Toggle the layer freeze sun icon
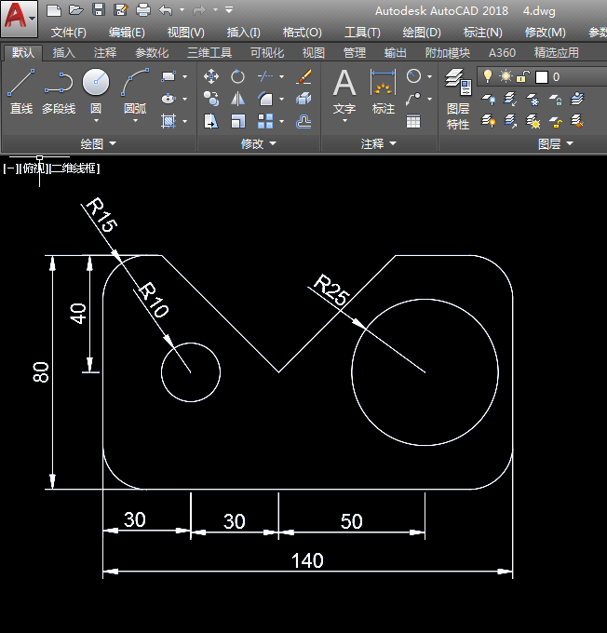607x633 pixels. 506,76
